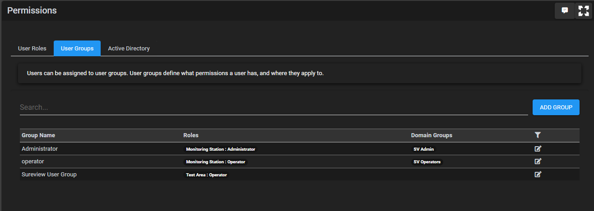Select the Sureview User Group name
The height and width of the screenshot is (211, 594).
pyautogui.click(x=49, y=174)
